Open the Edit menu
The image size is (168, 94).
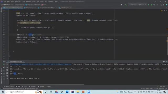(x=8, y=2)
